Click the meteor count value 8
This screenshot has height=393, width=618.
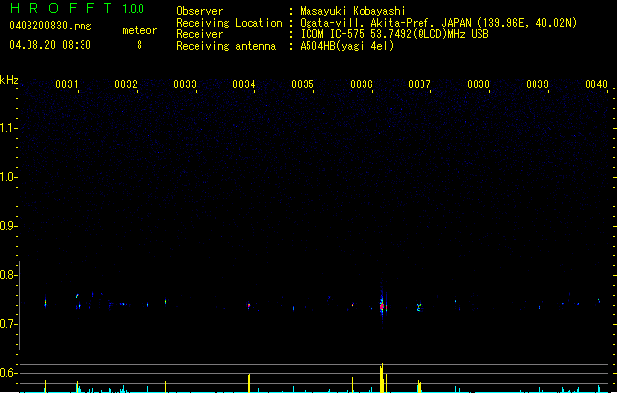coord(140,45)
